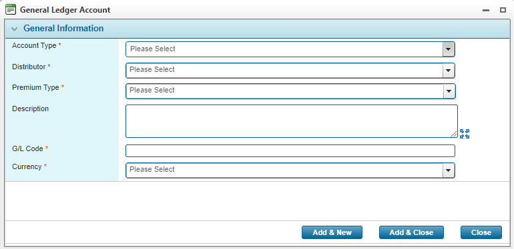Click the Add & New button
The image size is (514, 249).
pyautogui.click(x=332, y=232)
